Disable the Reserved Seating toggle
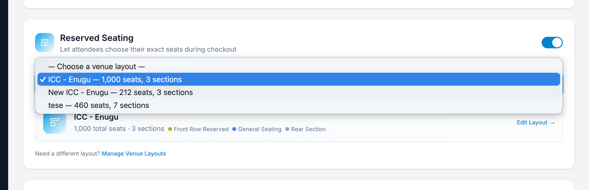Screen dimensions: 589x190 tap(552, 43)
